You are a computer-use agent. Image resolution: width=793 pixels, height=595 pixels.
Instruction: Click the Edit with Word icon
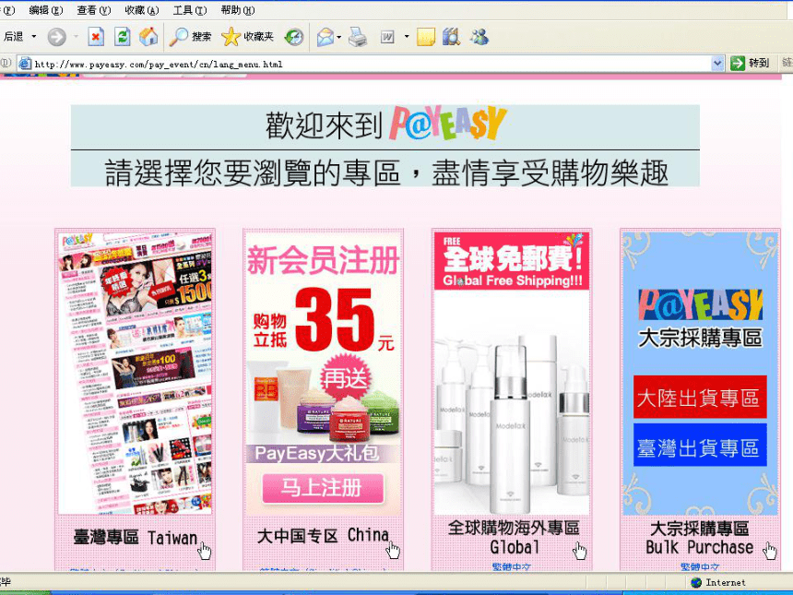(x=387, y=37)
